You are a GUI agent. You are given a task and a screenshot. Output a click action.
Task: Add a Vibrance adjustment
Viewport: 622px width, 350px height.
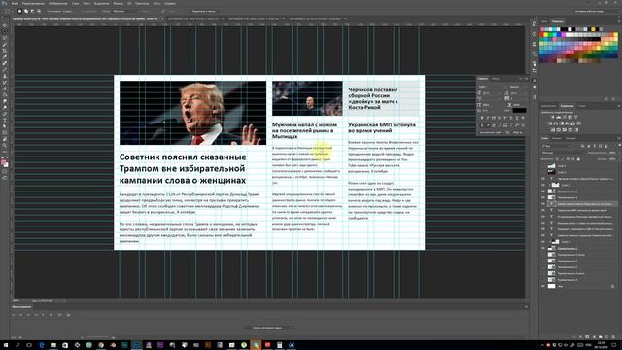[575, 117]
